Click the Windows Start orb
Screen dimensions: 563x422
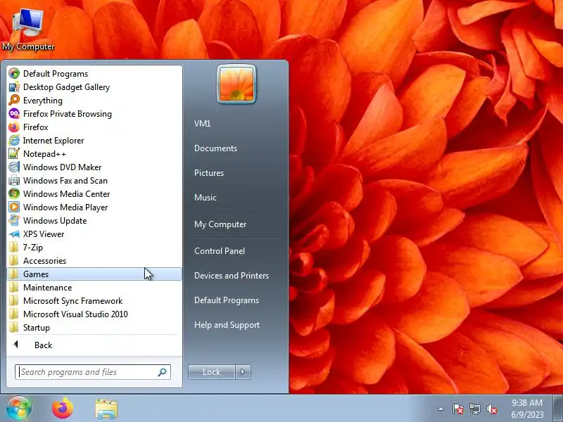coord(19,409)
